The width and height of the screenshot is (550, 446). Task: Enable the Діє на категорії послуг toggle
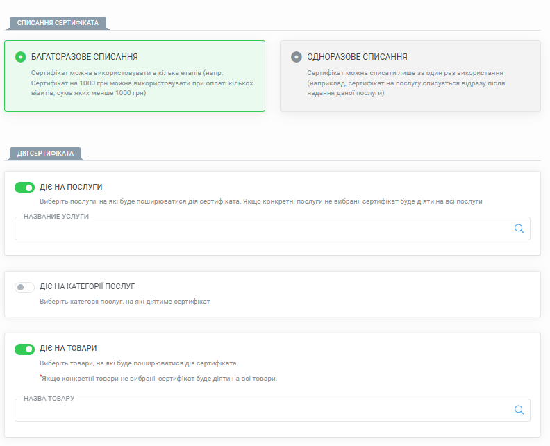(24, 288)
